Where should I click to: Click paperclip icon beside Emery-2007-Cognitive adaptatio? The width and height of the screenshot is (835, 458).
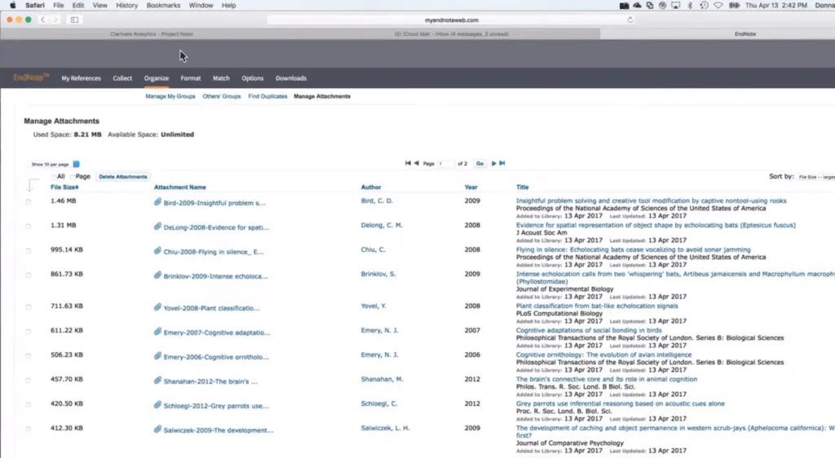[157, 332]
